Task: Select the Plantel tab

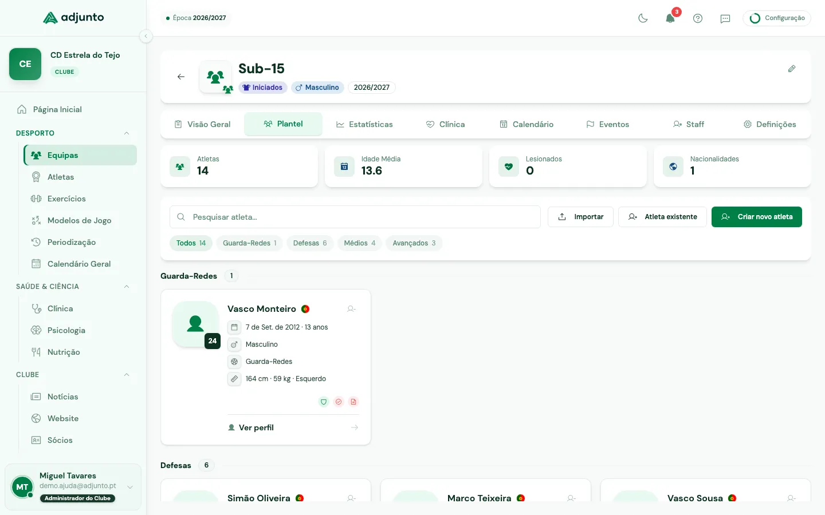Action: pos(283,124)
